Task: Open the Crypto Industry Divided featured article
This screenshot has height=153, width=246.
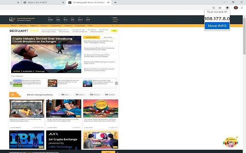Action: (46, 54)
